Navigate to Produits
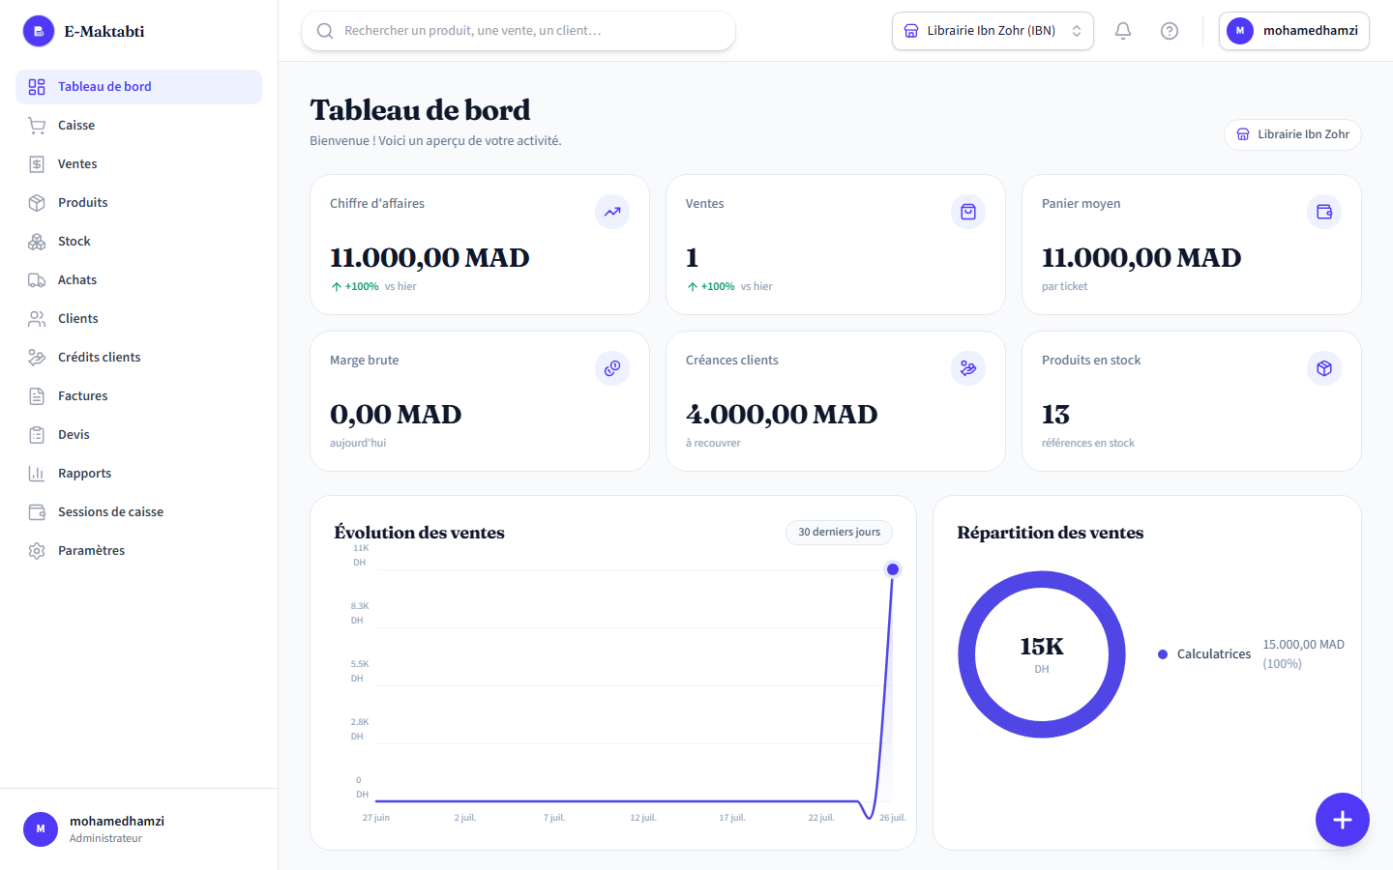The image size is (1393, 870). (138, 203)
